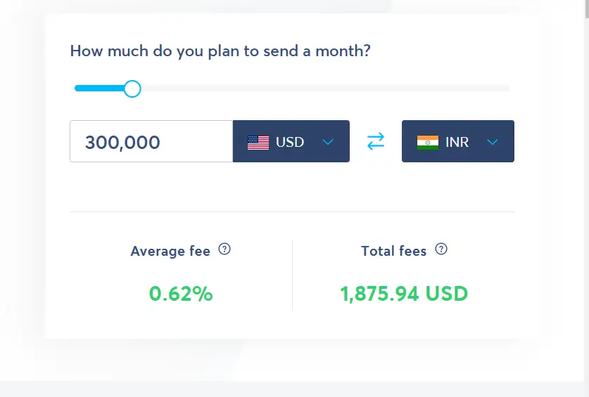Click the 0.62% average fee value
This screenshot has height=397, width=589.
(x=181, y=294)
